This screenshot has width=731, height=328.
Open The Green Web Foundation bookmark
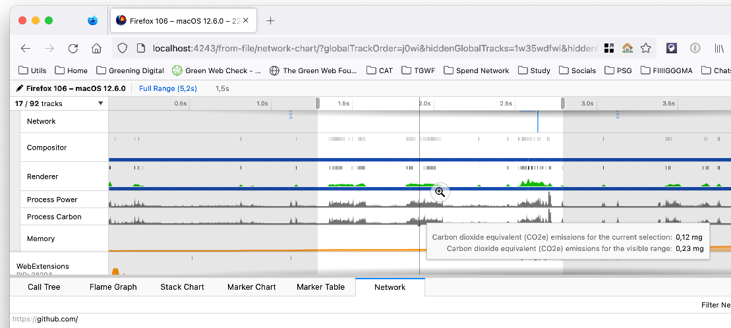[x=313, y=70]
